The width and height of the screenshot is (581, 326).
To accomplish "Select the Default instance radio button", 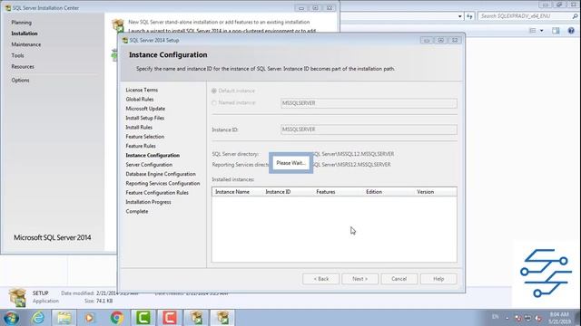I will pos(214,91).
